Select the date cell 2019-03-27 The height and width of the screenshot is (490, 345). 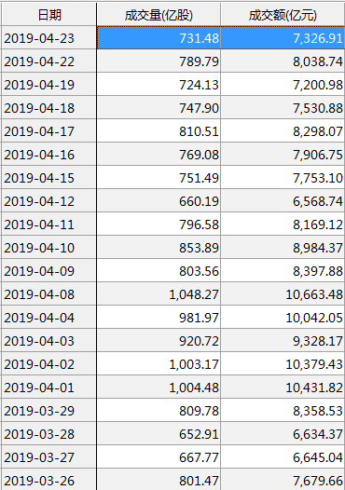tap(48, 457)
